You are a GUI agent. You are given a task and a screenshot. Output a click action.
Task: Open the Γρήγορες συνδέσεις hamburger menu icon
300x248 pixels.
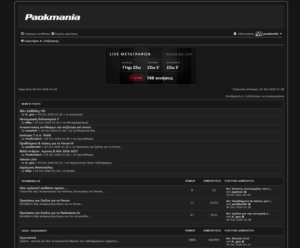click(22, 34)
